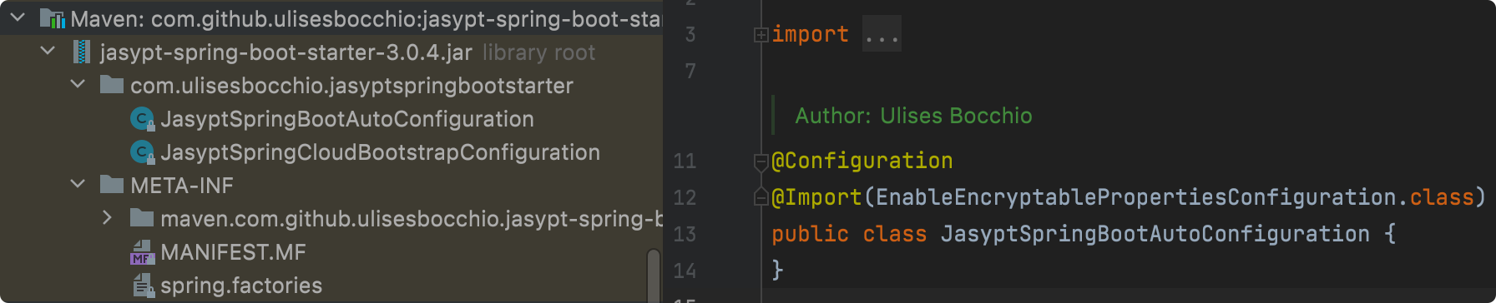Click the MANIFEST.MF file icon
Screen dimensions: 1496x303
click(143, 252)
